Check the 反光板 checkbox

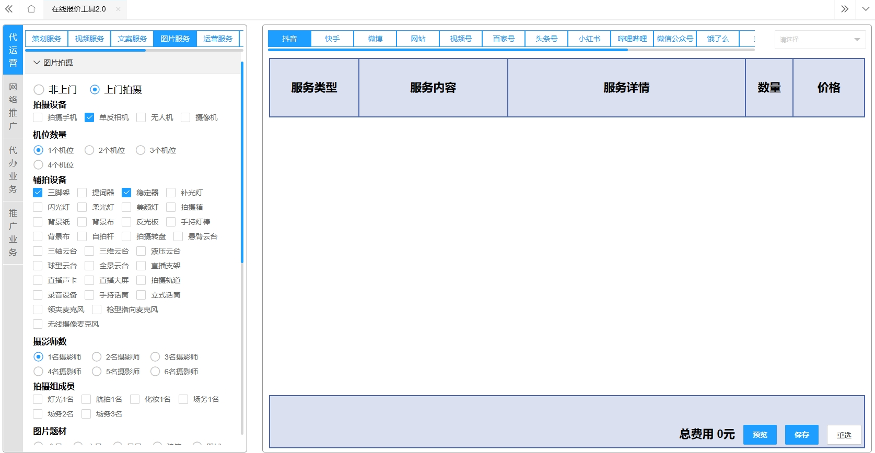tap(126, 222)
